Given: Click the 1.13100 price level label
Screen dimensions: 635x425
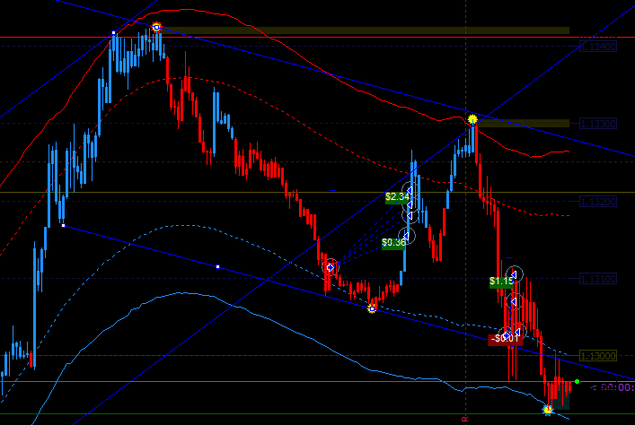Looking at the screenshot, I should pos(598,279).
